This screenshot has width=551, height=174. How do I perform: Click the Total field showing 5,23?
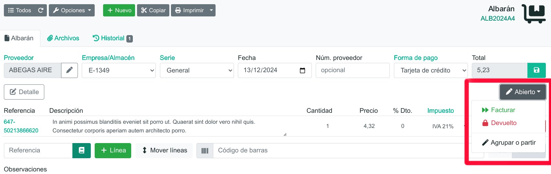pyautogui.click(x=500, y=70)
